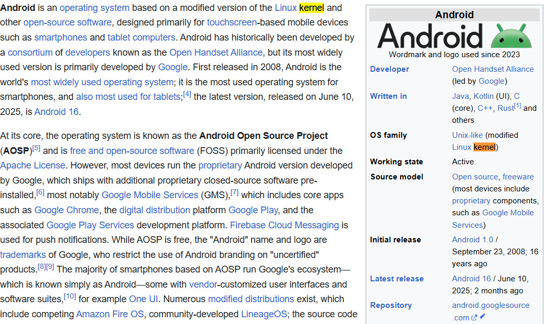Follow the 'modified distributions' link

[x=251, y=299]
